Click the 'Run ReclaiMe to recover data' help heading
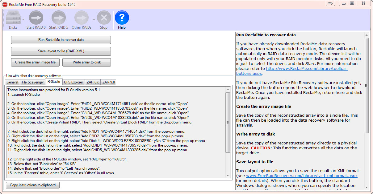373x194 pixels. click(x=266, y=35)
